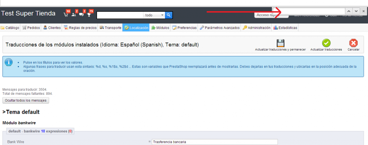Click the blue info circle icon
This screenshot has width=368, height=145.
(9, 62)
